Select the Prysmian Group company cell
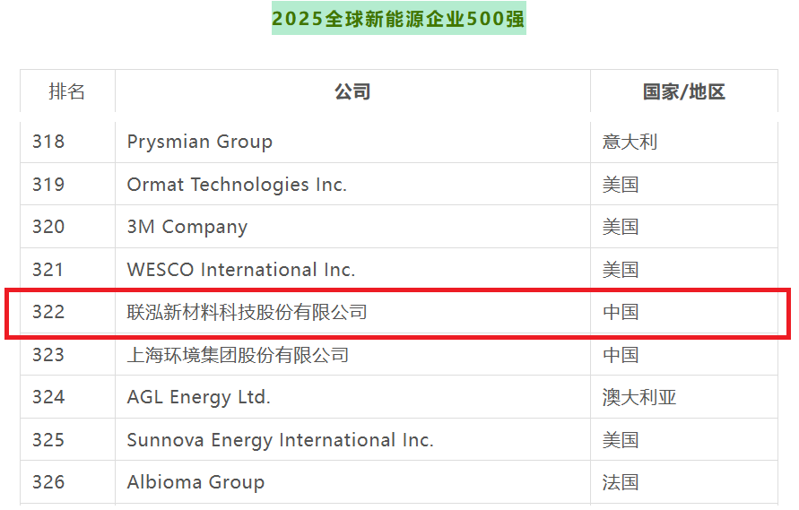799x510 pixels. point(200,142)
